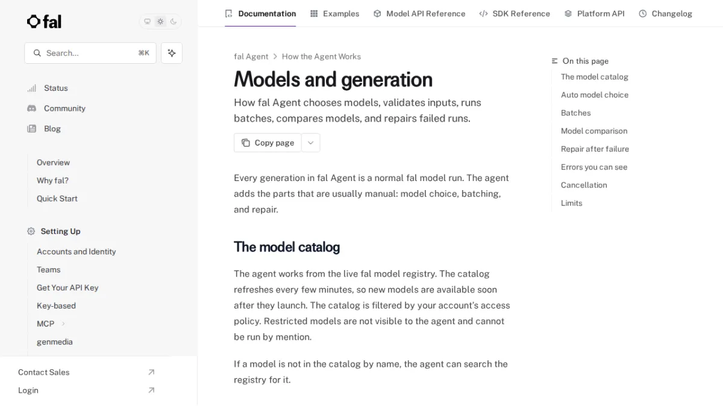Screen dimensions: 723x406
Task: Switch to system theme mode
Action: (x=147, y=22)
